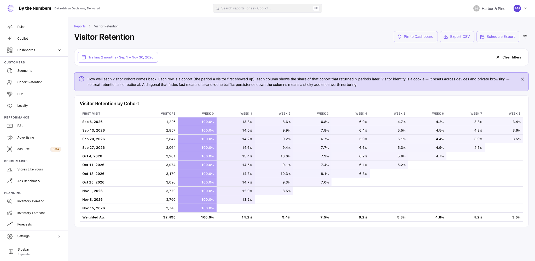Follow the Reports breadcrumb link

[80, 26]
